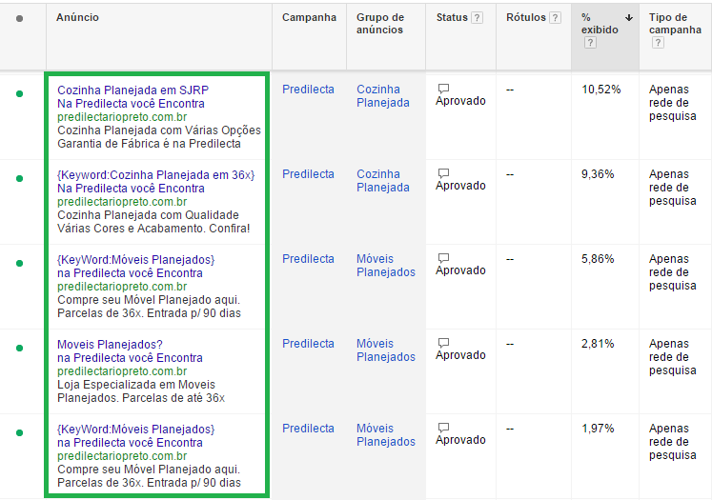Open Predilecta campaign link in the 1,97% row
Viewport: 712px width, 500px height.
click(x=308, y=429)
